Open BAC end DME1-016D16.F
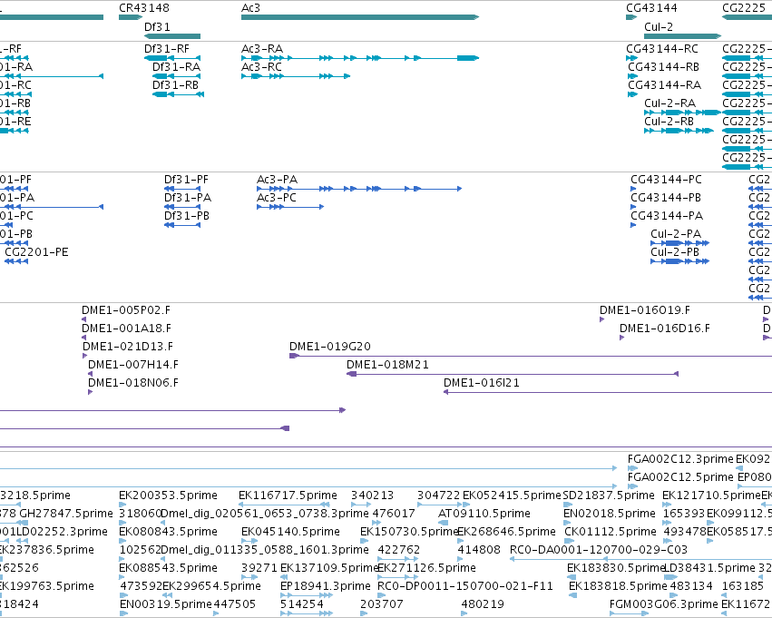Screen dimensions: 772x618 (x=665, y=329)
